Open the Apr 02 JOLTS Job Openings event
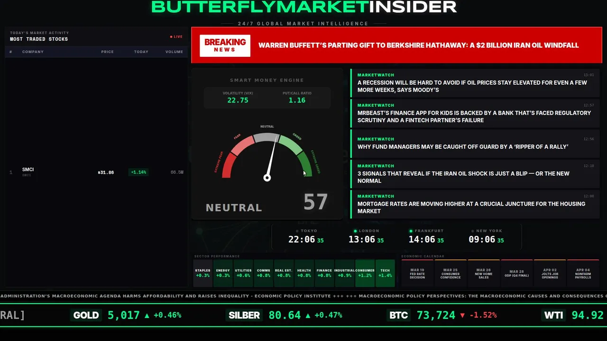Viewport: 607px width, 341px height. point(550,273)
